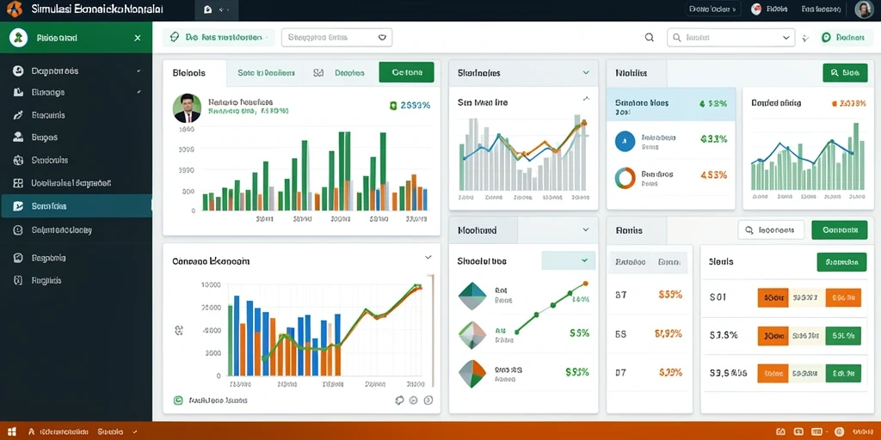Viewport: 881px width, 440px height.
Task: Select the blue circle icon in the stats list
Action: 625,142
